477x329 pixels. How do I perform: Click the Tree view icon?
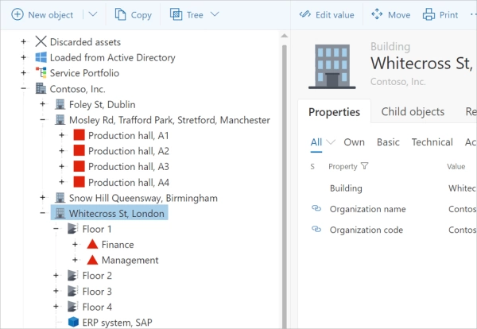click(176, 14)
